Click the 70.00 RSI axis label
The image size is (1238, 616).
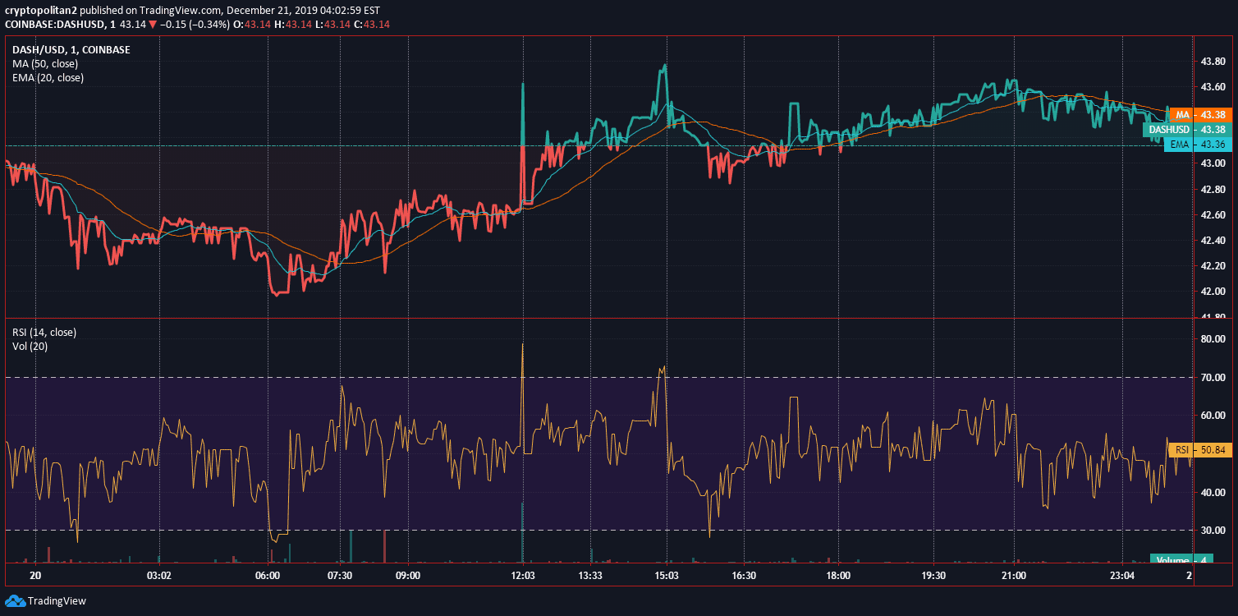1213,378
